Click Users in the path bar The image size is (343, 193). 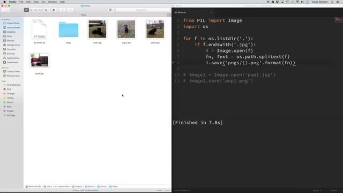tap(48, 187)
